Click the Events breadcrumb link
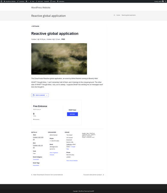 118,15
